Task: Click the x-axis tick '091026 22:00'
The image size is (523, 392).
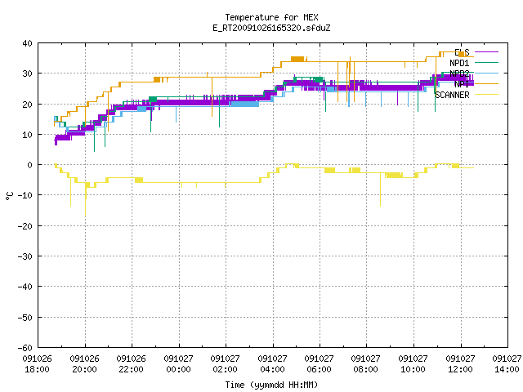Action: pyautogui.click(x=132, y=364)
